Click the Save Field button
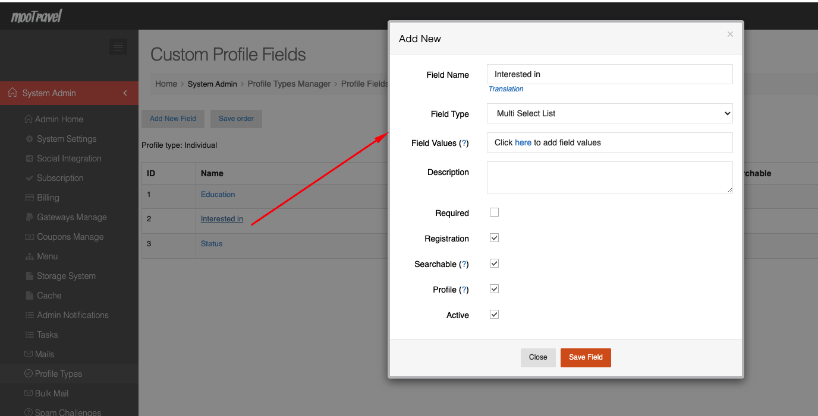 click(586, 357)
